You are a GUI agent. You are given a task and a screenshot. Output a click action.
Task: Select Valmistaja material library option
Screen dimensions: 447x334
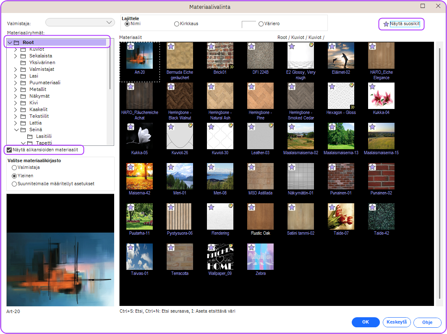(x=14, y=168)
